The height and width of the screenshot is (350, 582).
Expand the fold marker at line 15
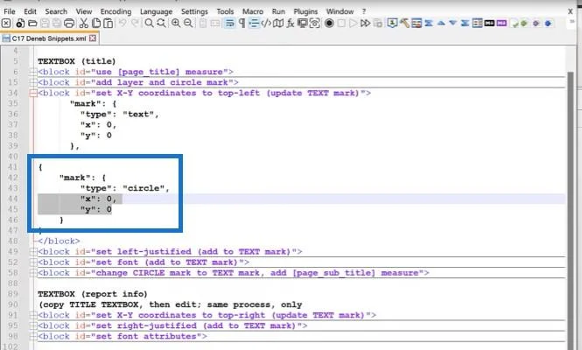(x=33, y=82)
